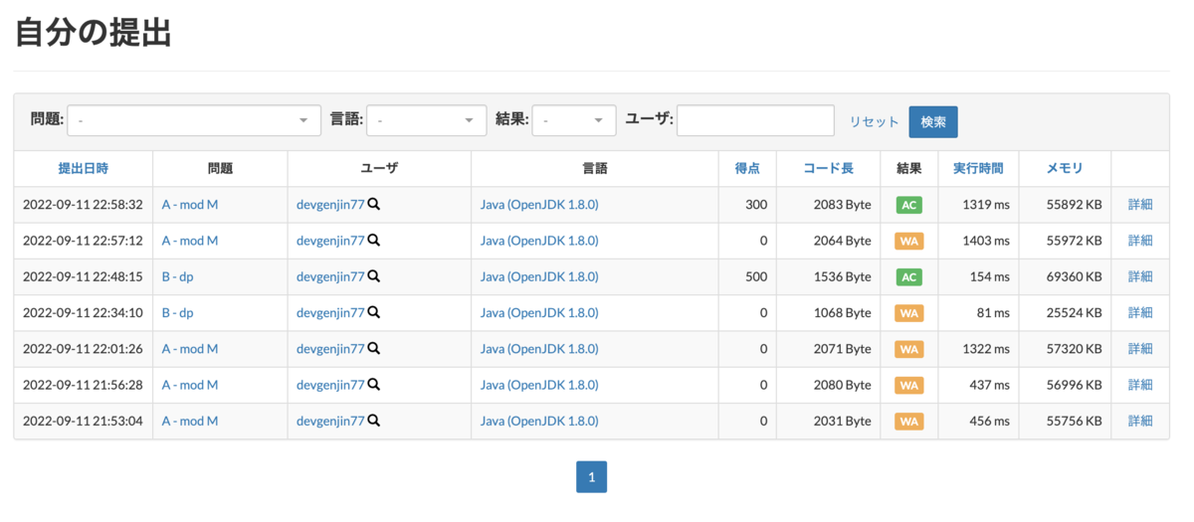Click the リセット link

coord(874,121)
